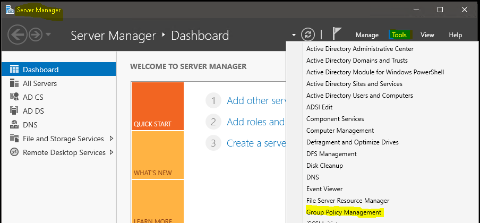Image resolution: width=480 pixels, height=223 pixels.
Task: Open the notifications flag icon
Action: [x=337, y=35]
